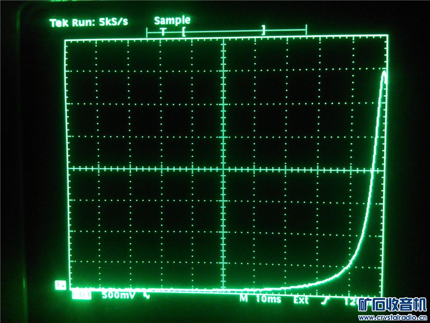Click the Sample acquisition mode label
This screenshot has height=323, width=430.
172,21
